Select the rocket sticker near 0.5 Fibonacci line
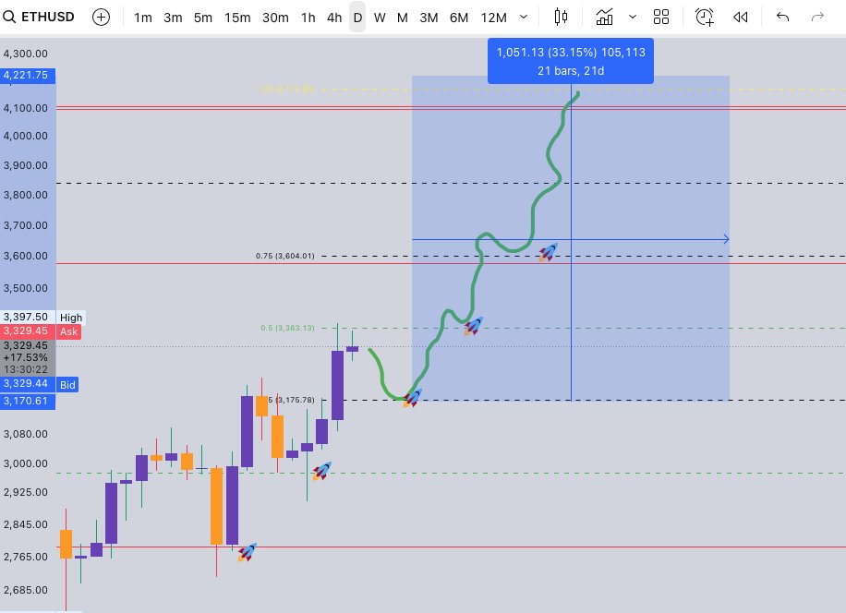The width and height of the screenshot is (846, 613). click(x=473, y=326)
